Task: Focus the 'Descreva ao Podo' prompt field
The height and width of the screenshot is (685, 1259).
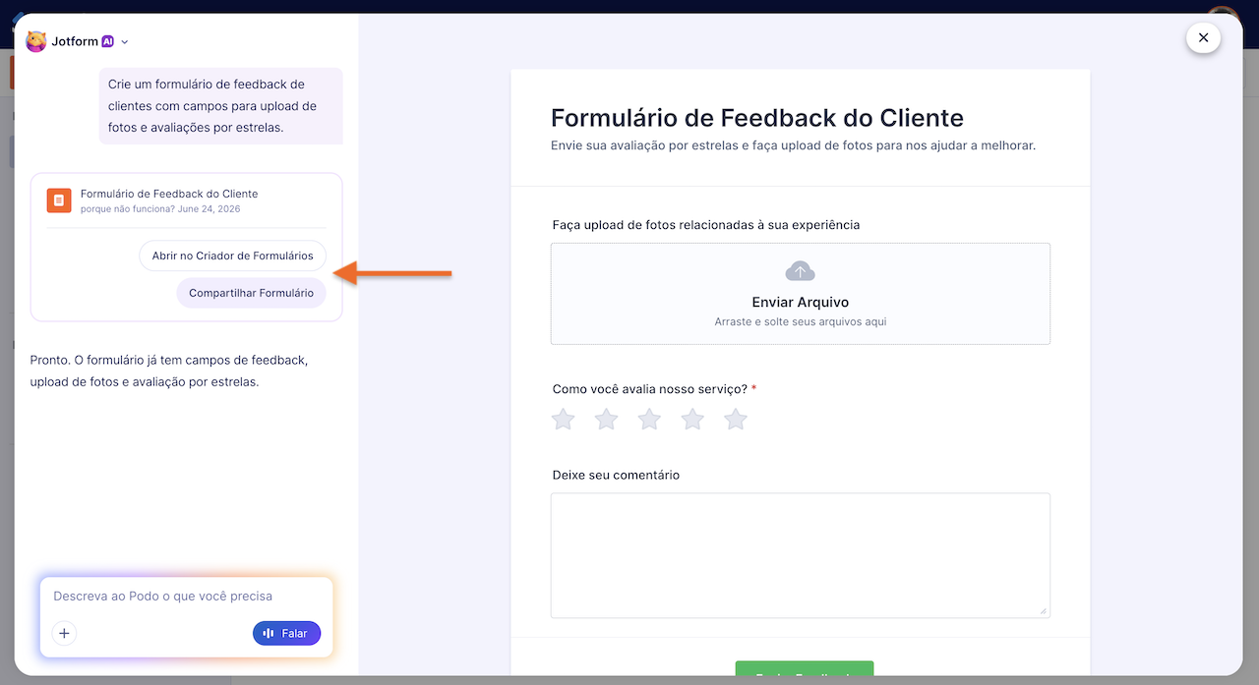Action: pos(187,597)
